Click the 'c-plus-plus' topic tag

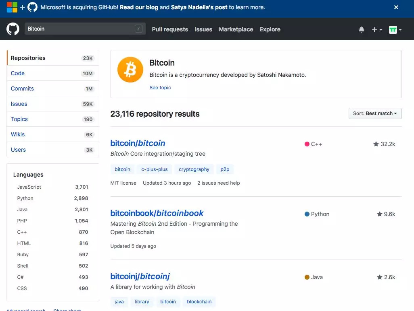pyautogui.click(x=155, y=169)
